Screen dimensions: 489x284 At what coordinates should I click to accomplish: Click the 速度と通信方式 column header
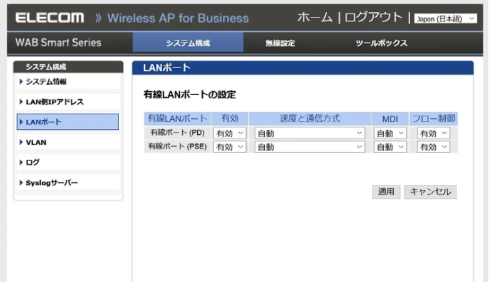[310, 119]
